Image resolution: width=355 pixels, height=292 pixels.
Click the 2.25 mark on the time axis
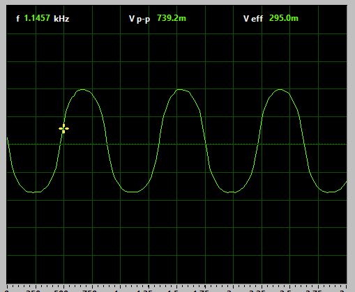[258, 291]
